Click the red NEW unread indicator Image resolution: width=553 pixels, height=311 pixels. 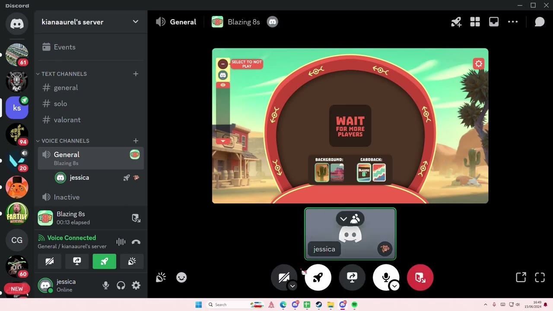(x=17, y=289)
